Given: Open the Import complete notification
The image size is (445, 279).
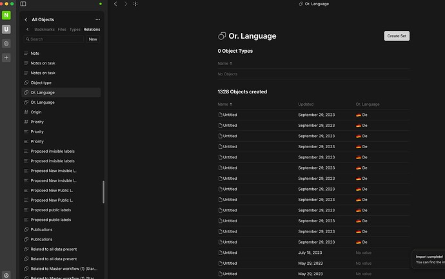Looking at the screenshot, I should 428,259.
